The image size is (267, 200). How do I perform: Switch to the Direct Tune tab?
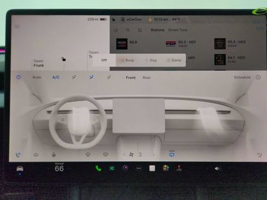pyautogui.click(x=178, y=30)
